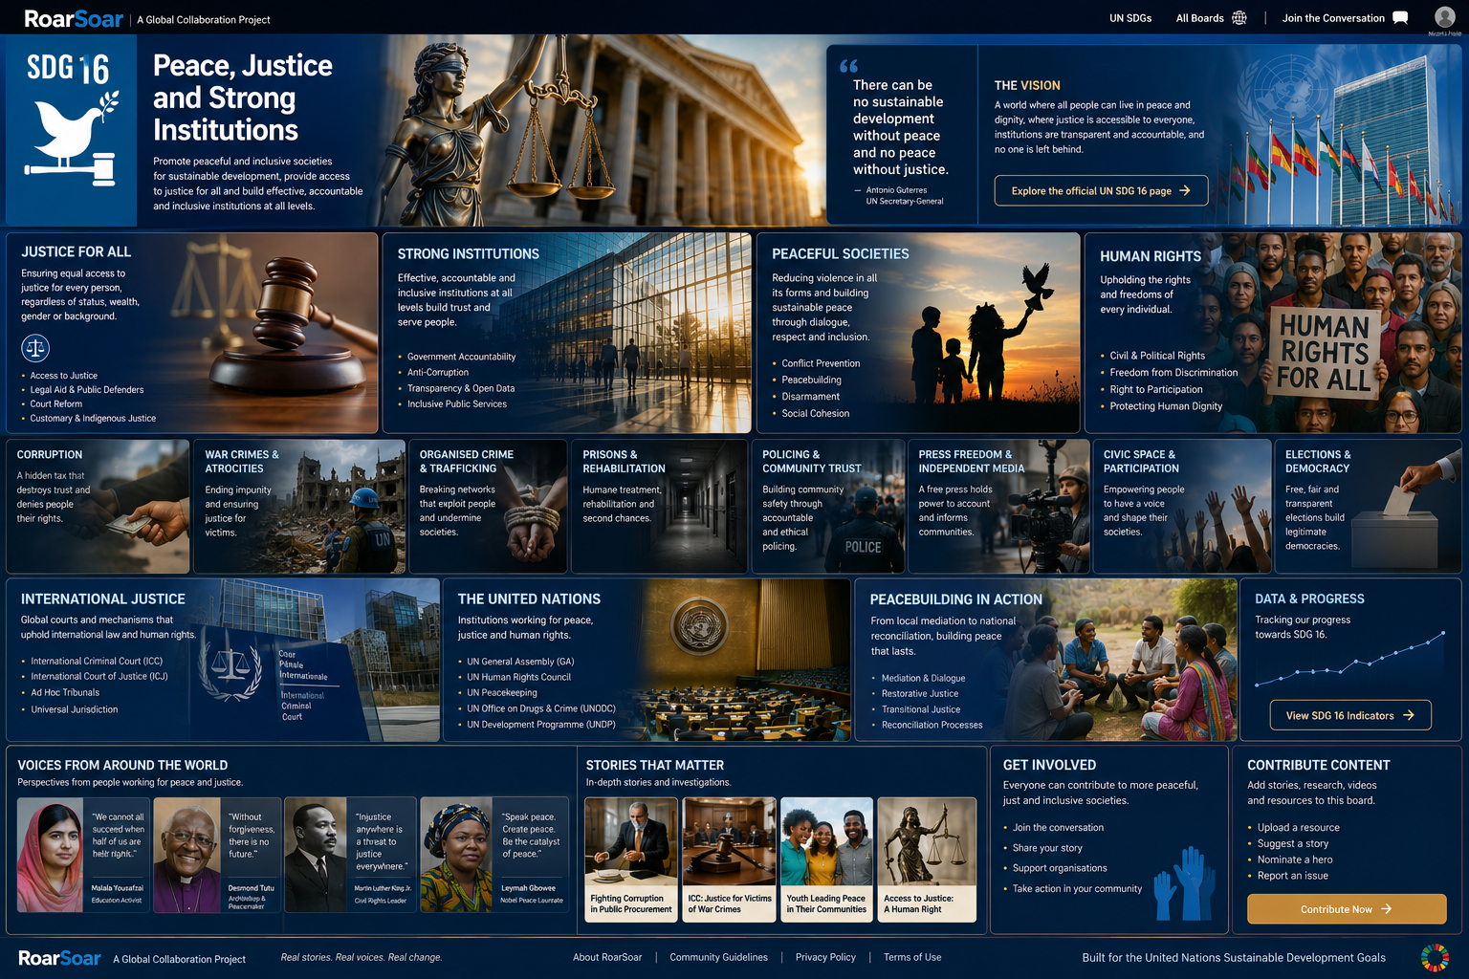Click the Court Reform list item
This screenshot has height=979, width=1469.
click(x=56, y=404)
